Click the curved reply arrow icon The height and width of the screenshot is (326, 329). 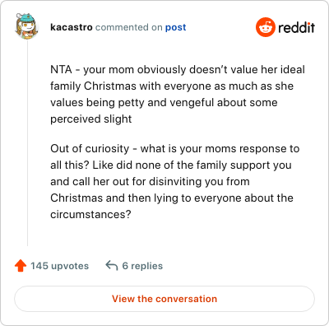click(112, 266)
